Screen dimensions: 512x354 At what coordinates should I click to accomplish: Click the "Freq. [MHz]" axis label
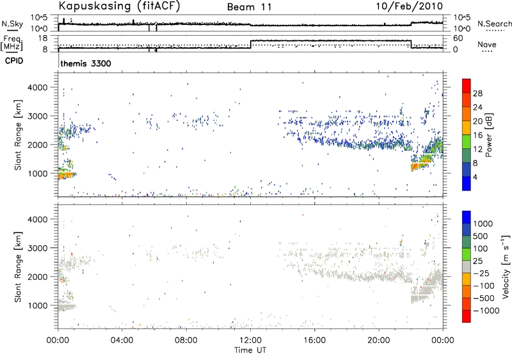tap(12, 43)
